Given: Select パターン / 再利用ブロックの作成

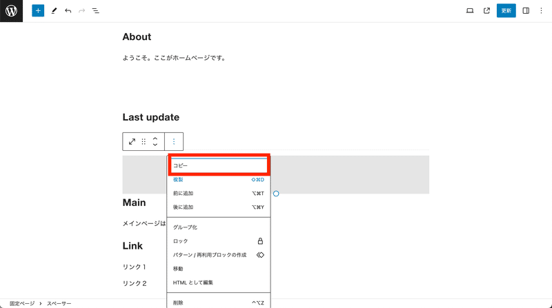Looking at the screenshot, I should [219, 254].
